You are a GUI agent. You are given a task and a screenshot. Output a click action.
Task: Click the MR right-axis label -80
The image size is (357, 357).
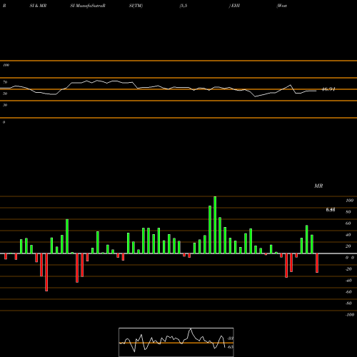coord(348,303)
